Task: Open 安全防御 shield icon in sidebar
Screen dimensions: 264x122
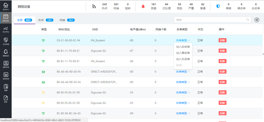Action: (5, 41)
